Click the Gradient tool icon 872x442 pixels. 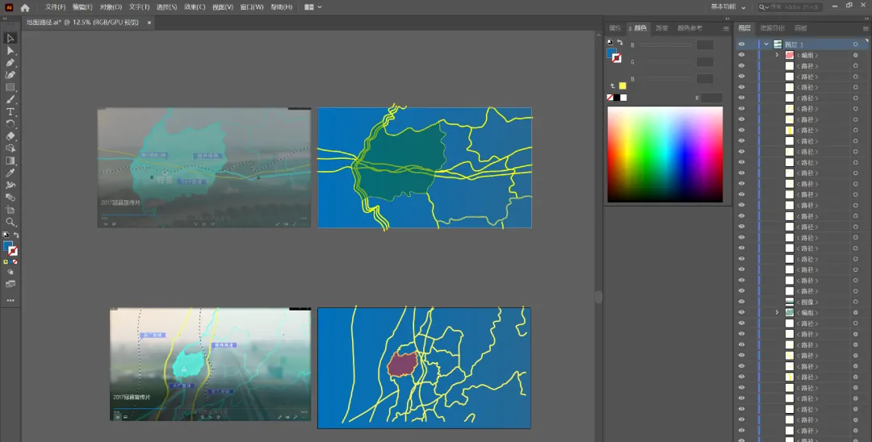point(10,161)
